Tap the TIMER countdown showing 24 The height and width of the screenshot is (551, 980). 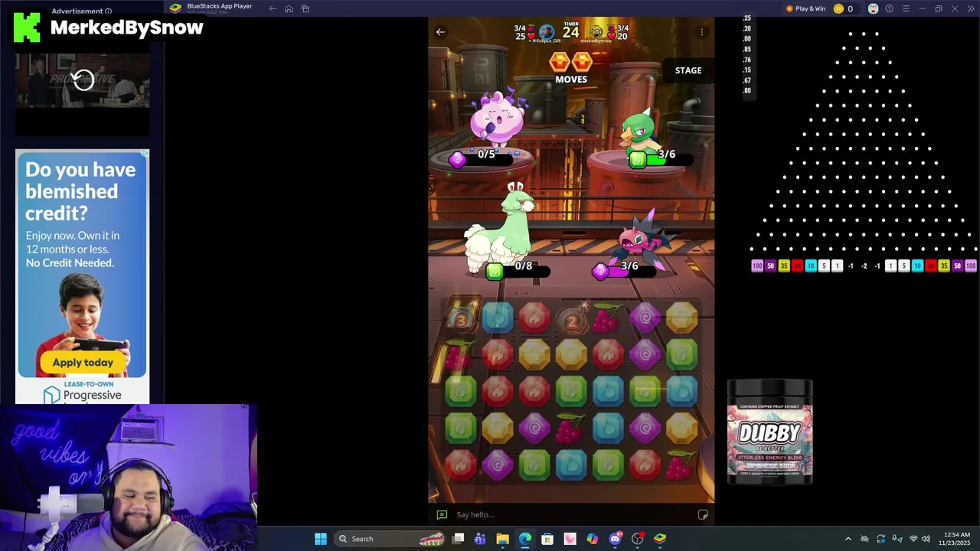tap(571, 31)
